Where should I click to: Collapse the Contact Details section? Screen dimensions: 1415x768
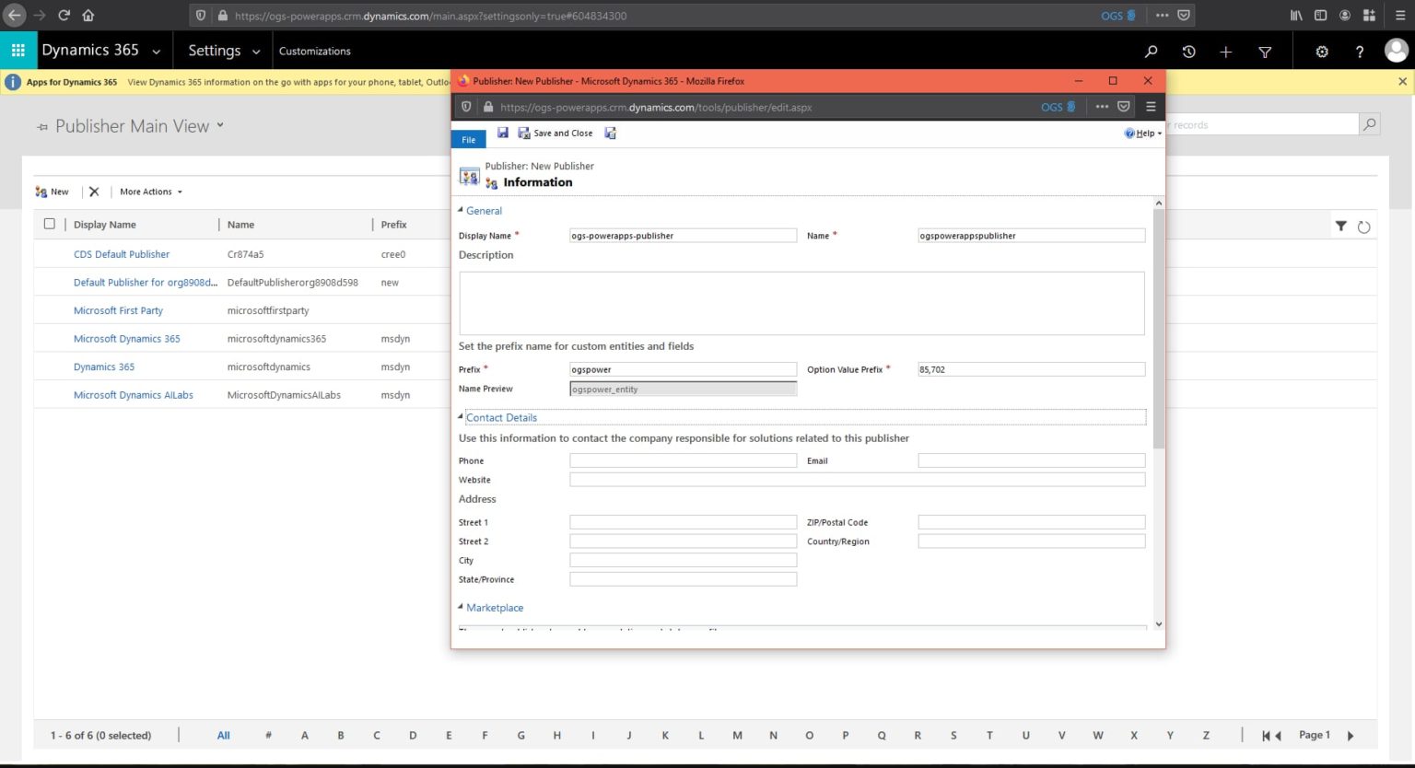pyautogui.click(x=460, y=417)
